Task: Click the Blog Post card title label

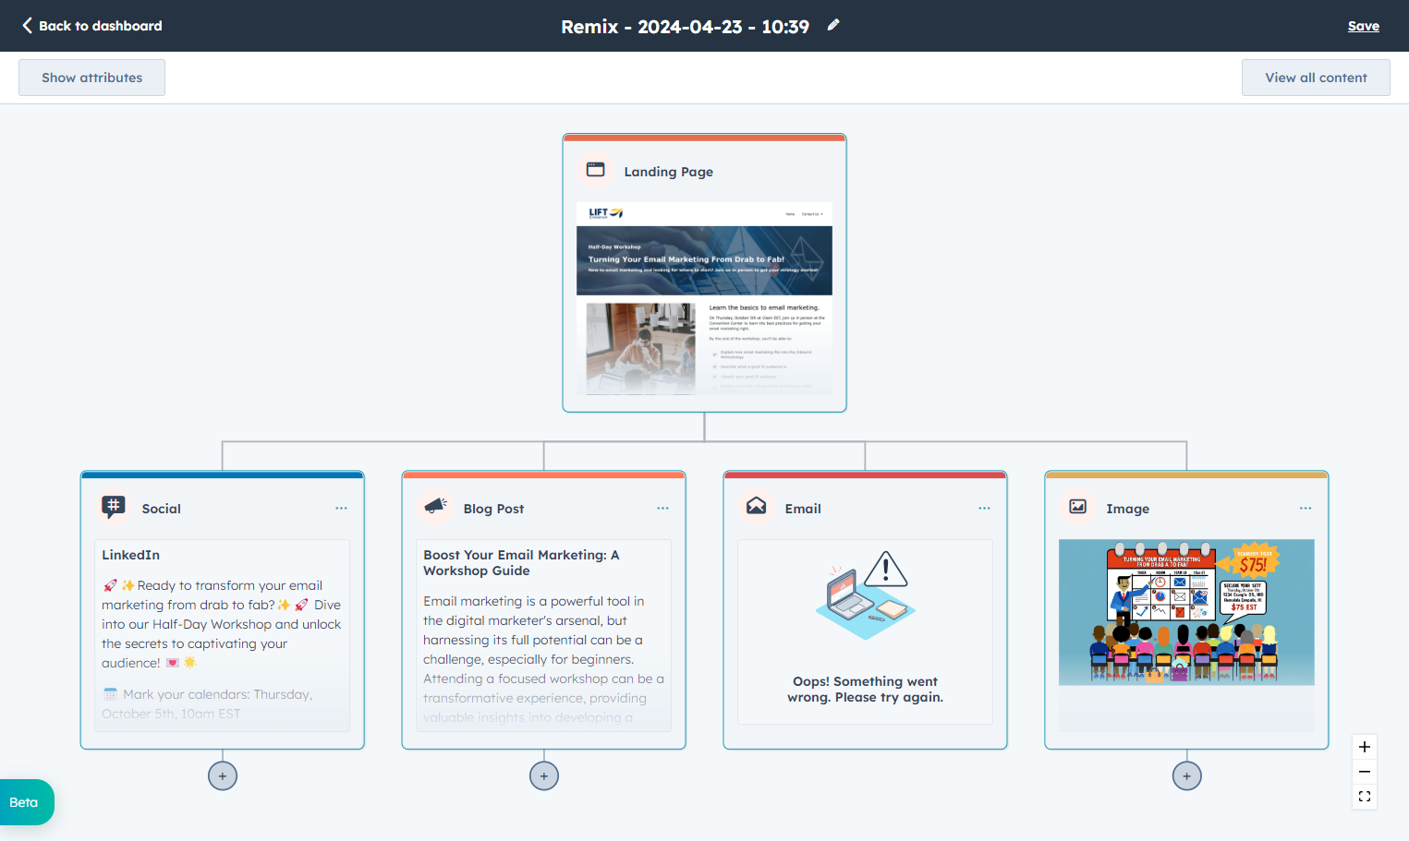Action: [493, 509]
